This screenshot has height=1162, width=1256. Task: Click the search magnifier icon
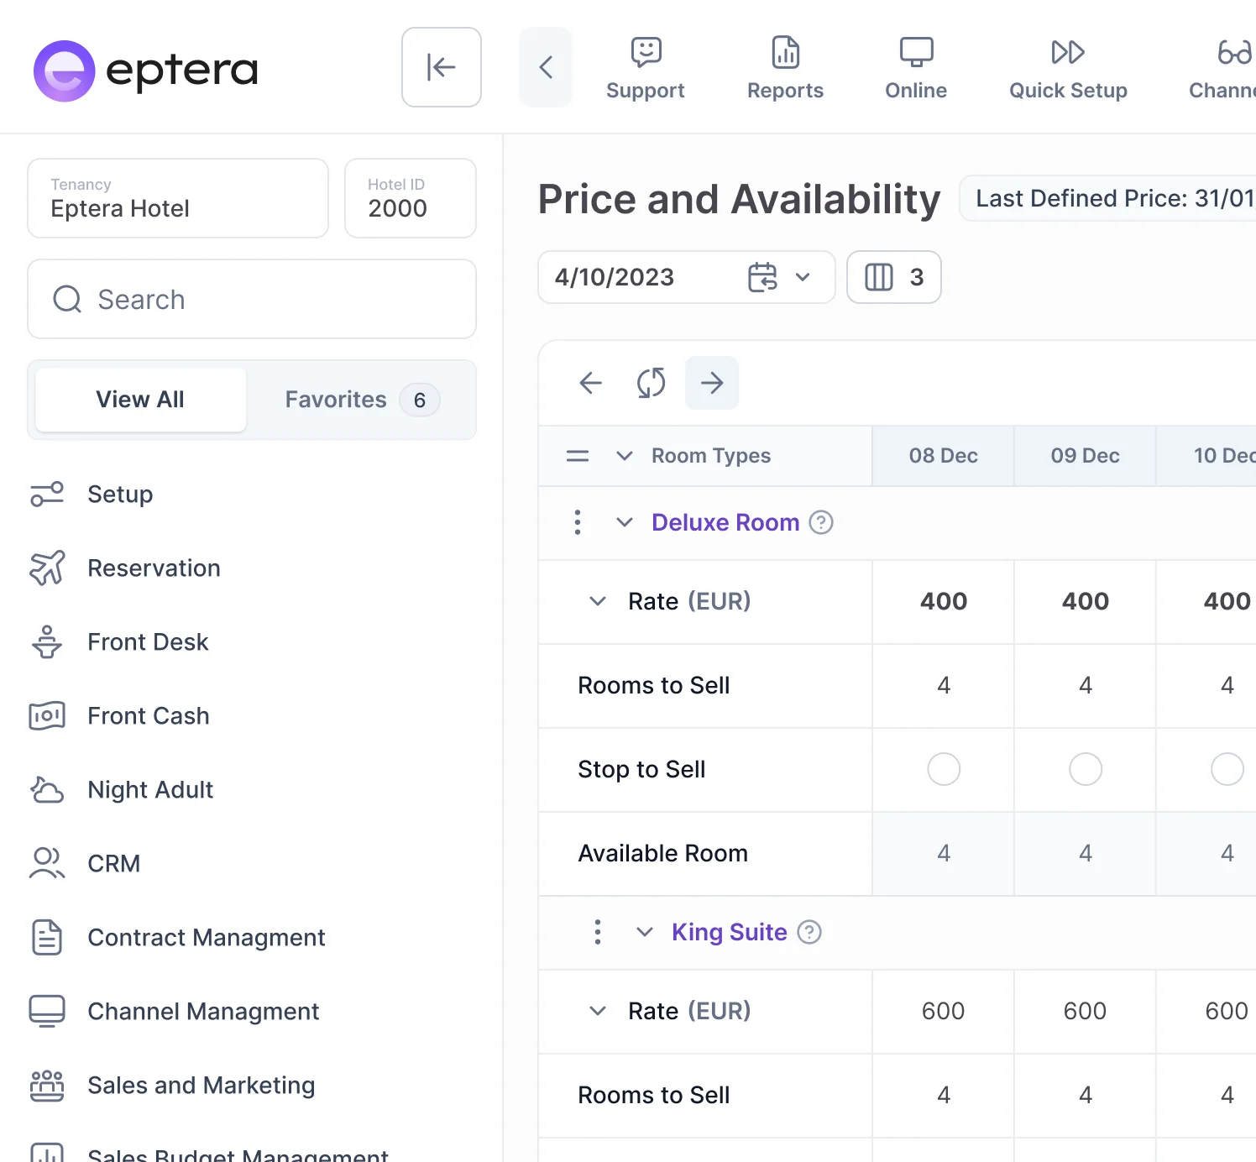[67, 299]
